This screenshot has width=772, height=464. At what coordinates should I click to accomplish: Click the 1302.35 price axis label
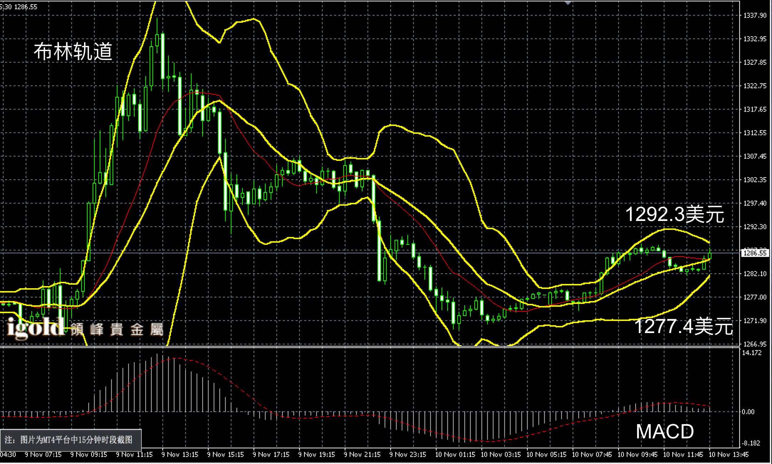tap(755, 180)
